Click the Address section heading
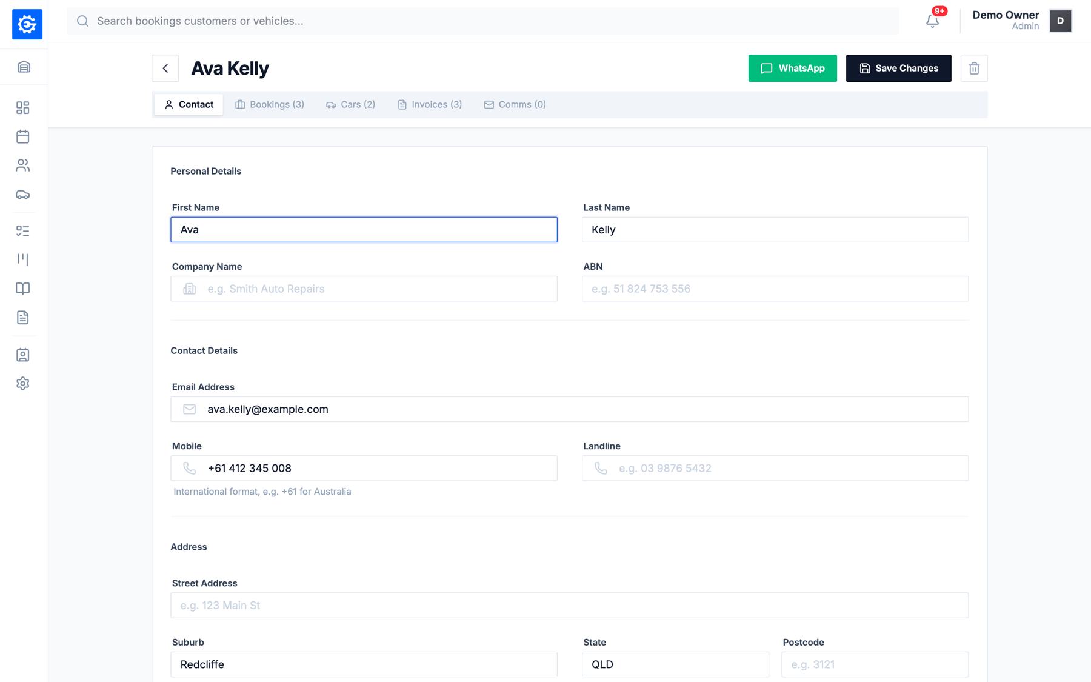 coord(189,547)
